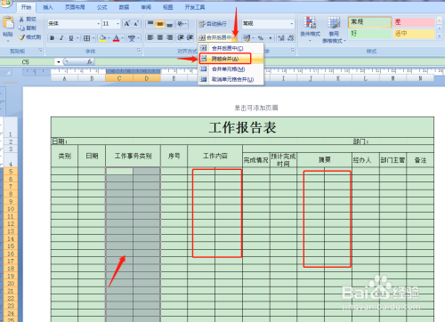The width and height of the screenshot is (445, 322).
Task: Apply the Bad (差) cell style
Action: (414, 22)
